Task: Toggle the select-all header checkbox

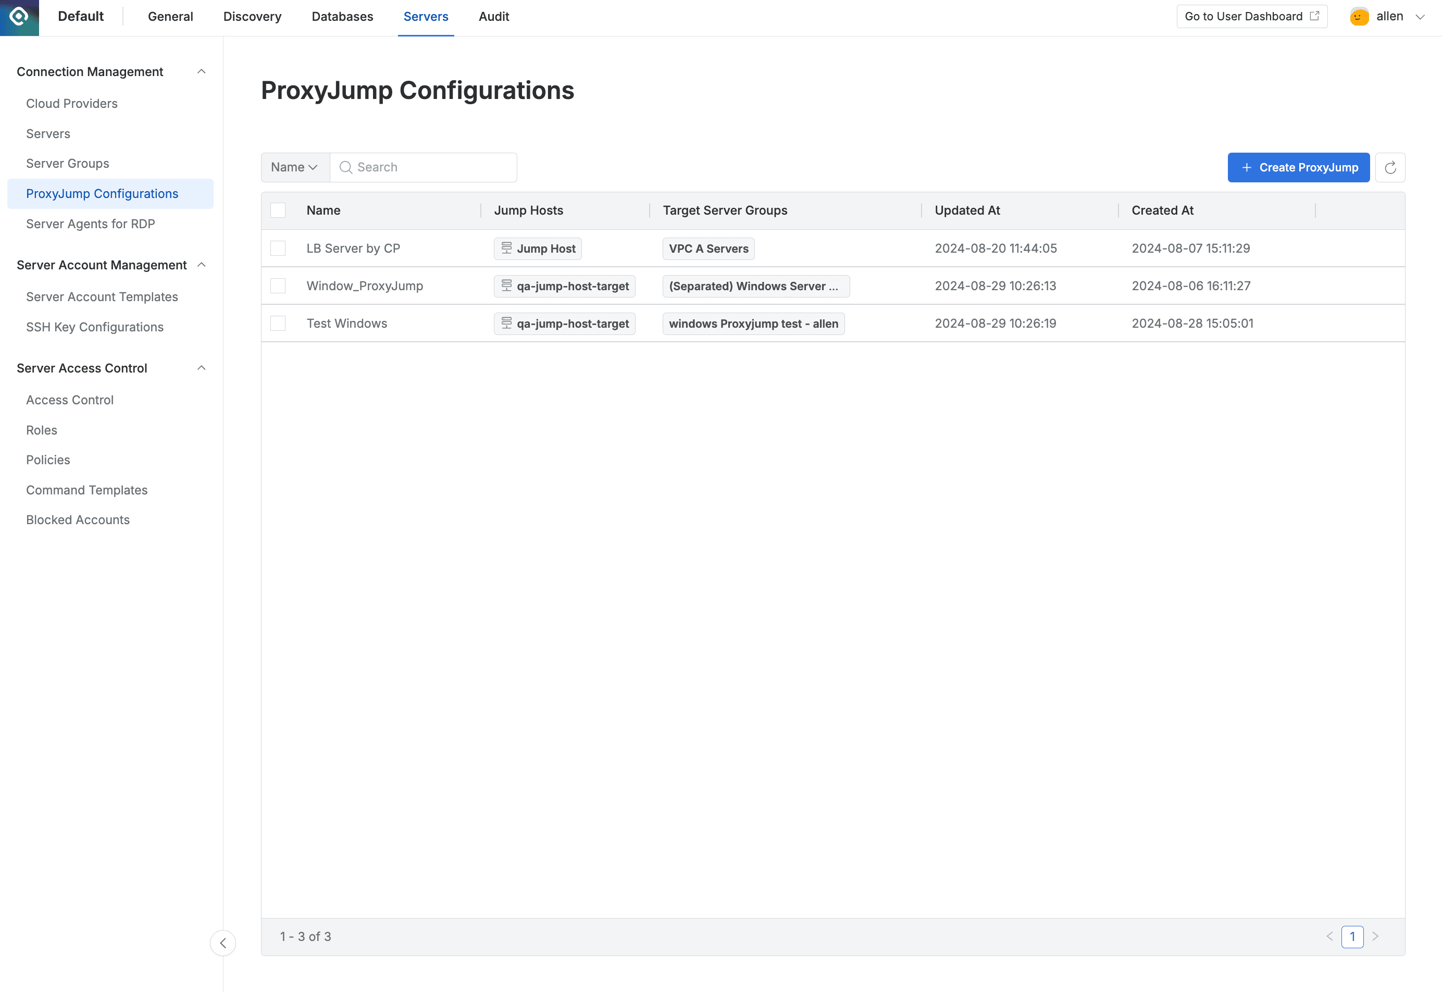Action: point(278,210)
